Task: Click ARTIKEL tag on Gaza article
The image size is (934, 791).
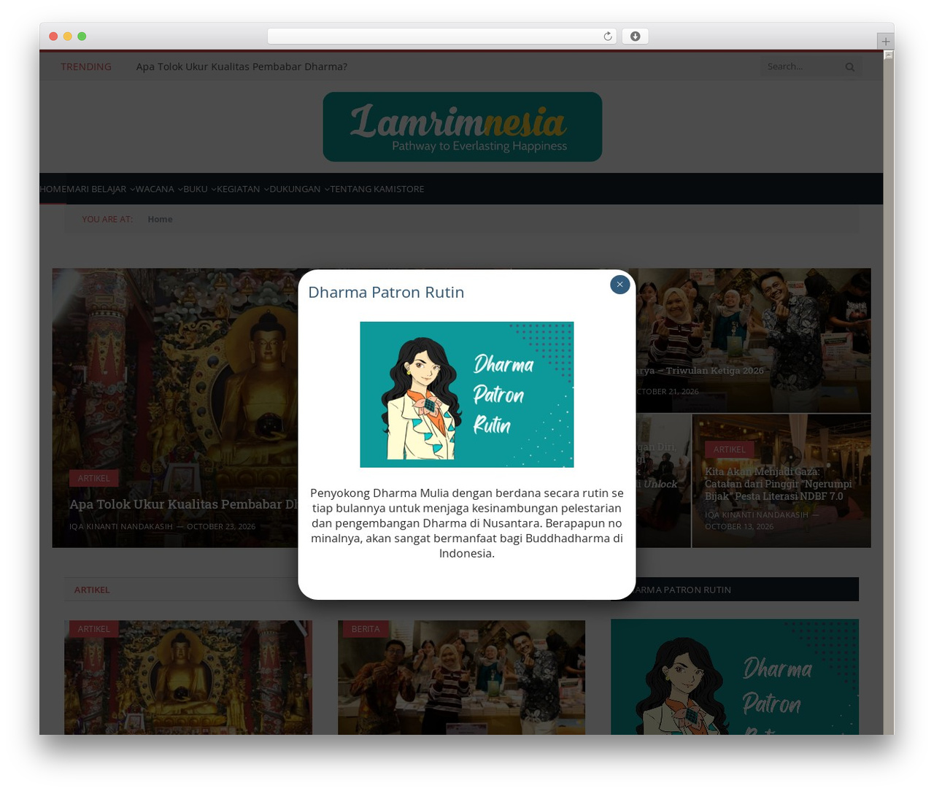Action: click(x=730, y=449)
